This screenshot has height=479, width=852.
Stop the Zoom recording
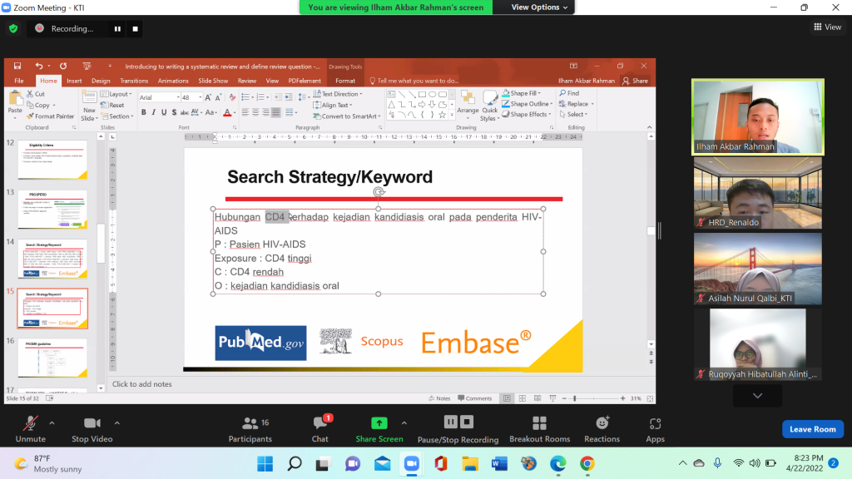pyautogui.click(x=136, y=29)
